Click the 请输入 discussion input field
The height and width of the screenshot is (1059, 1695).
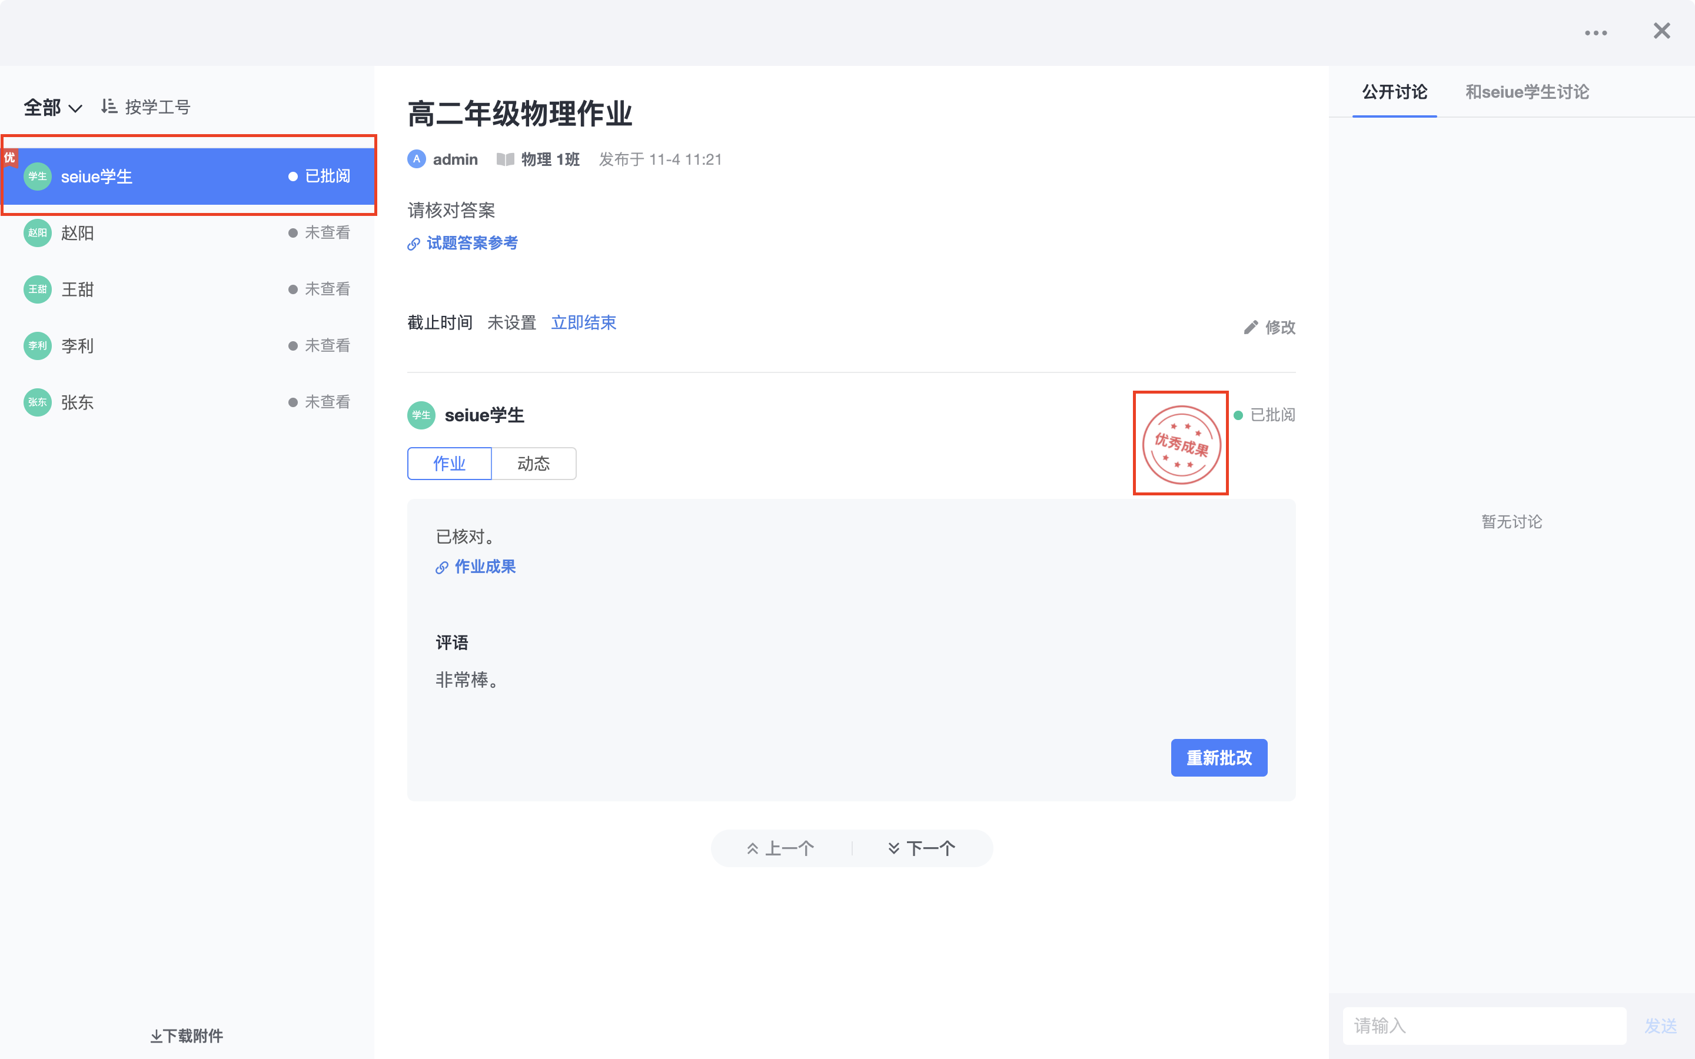tap(1484, 1025)
